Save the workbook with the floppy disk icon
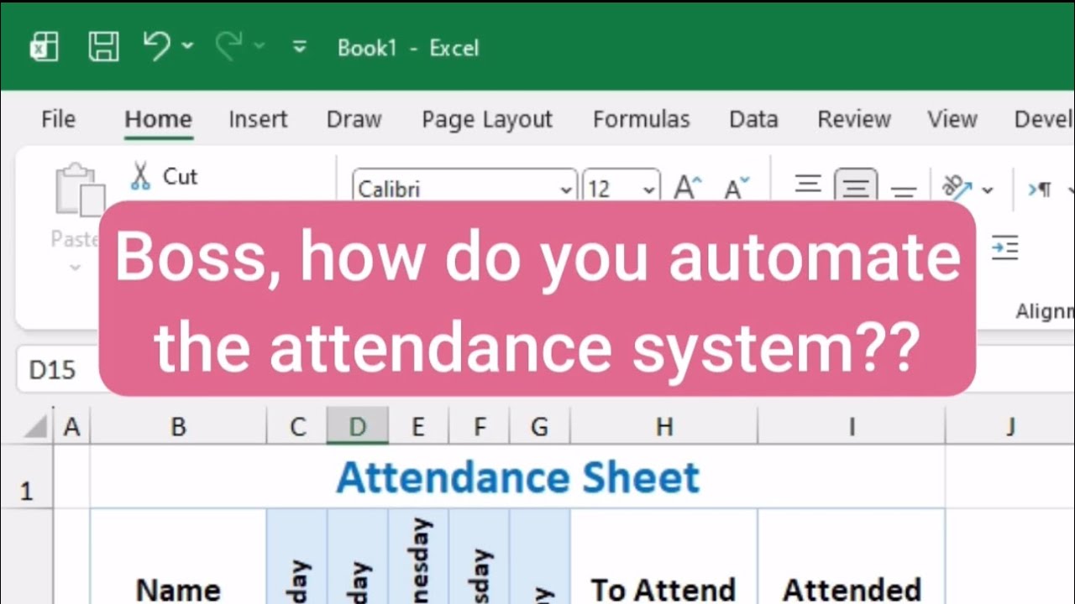Viewport: 1075px width, 604px height. click(x=103, y=47)
